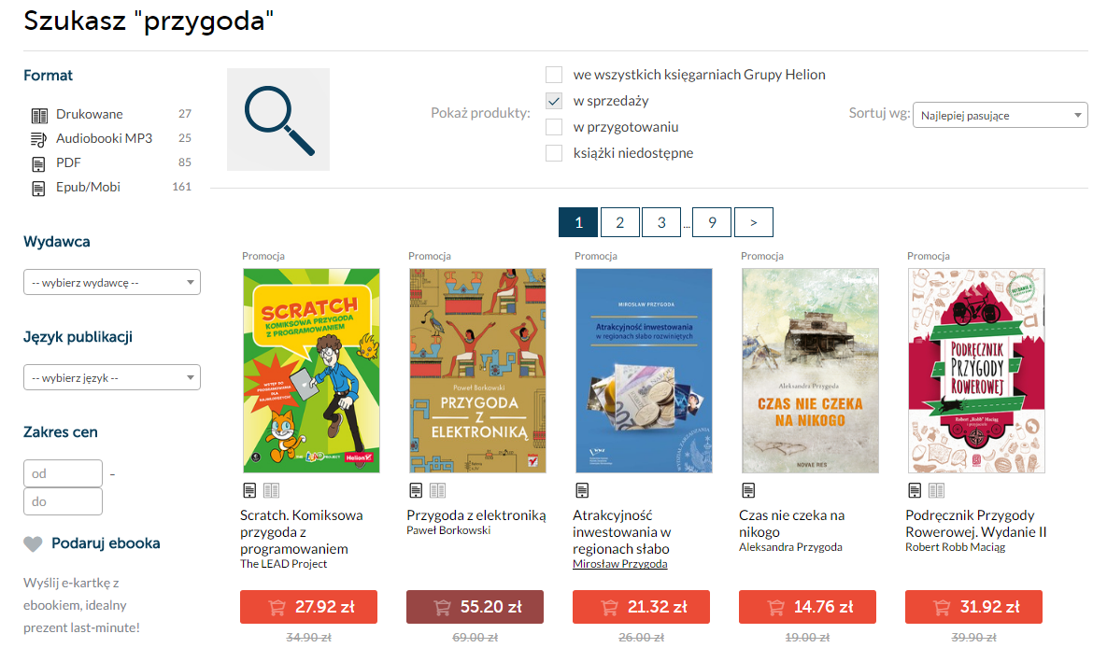The height and width of the screenshot is (662, 1093).
Task: Click the ebook format icon under Scratch book
Action: (x=249, y=490)
